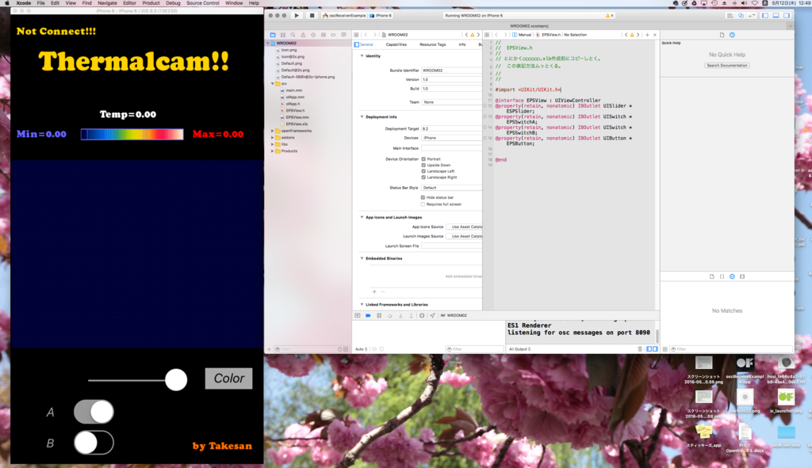
Task: Collapse the WROOM02 project root
Action: coord(269,44)
